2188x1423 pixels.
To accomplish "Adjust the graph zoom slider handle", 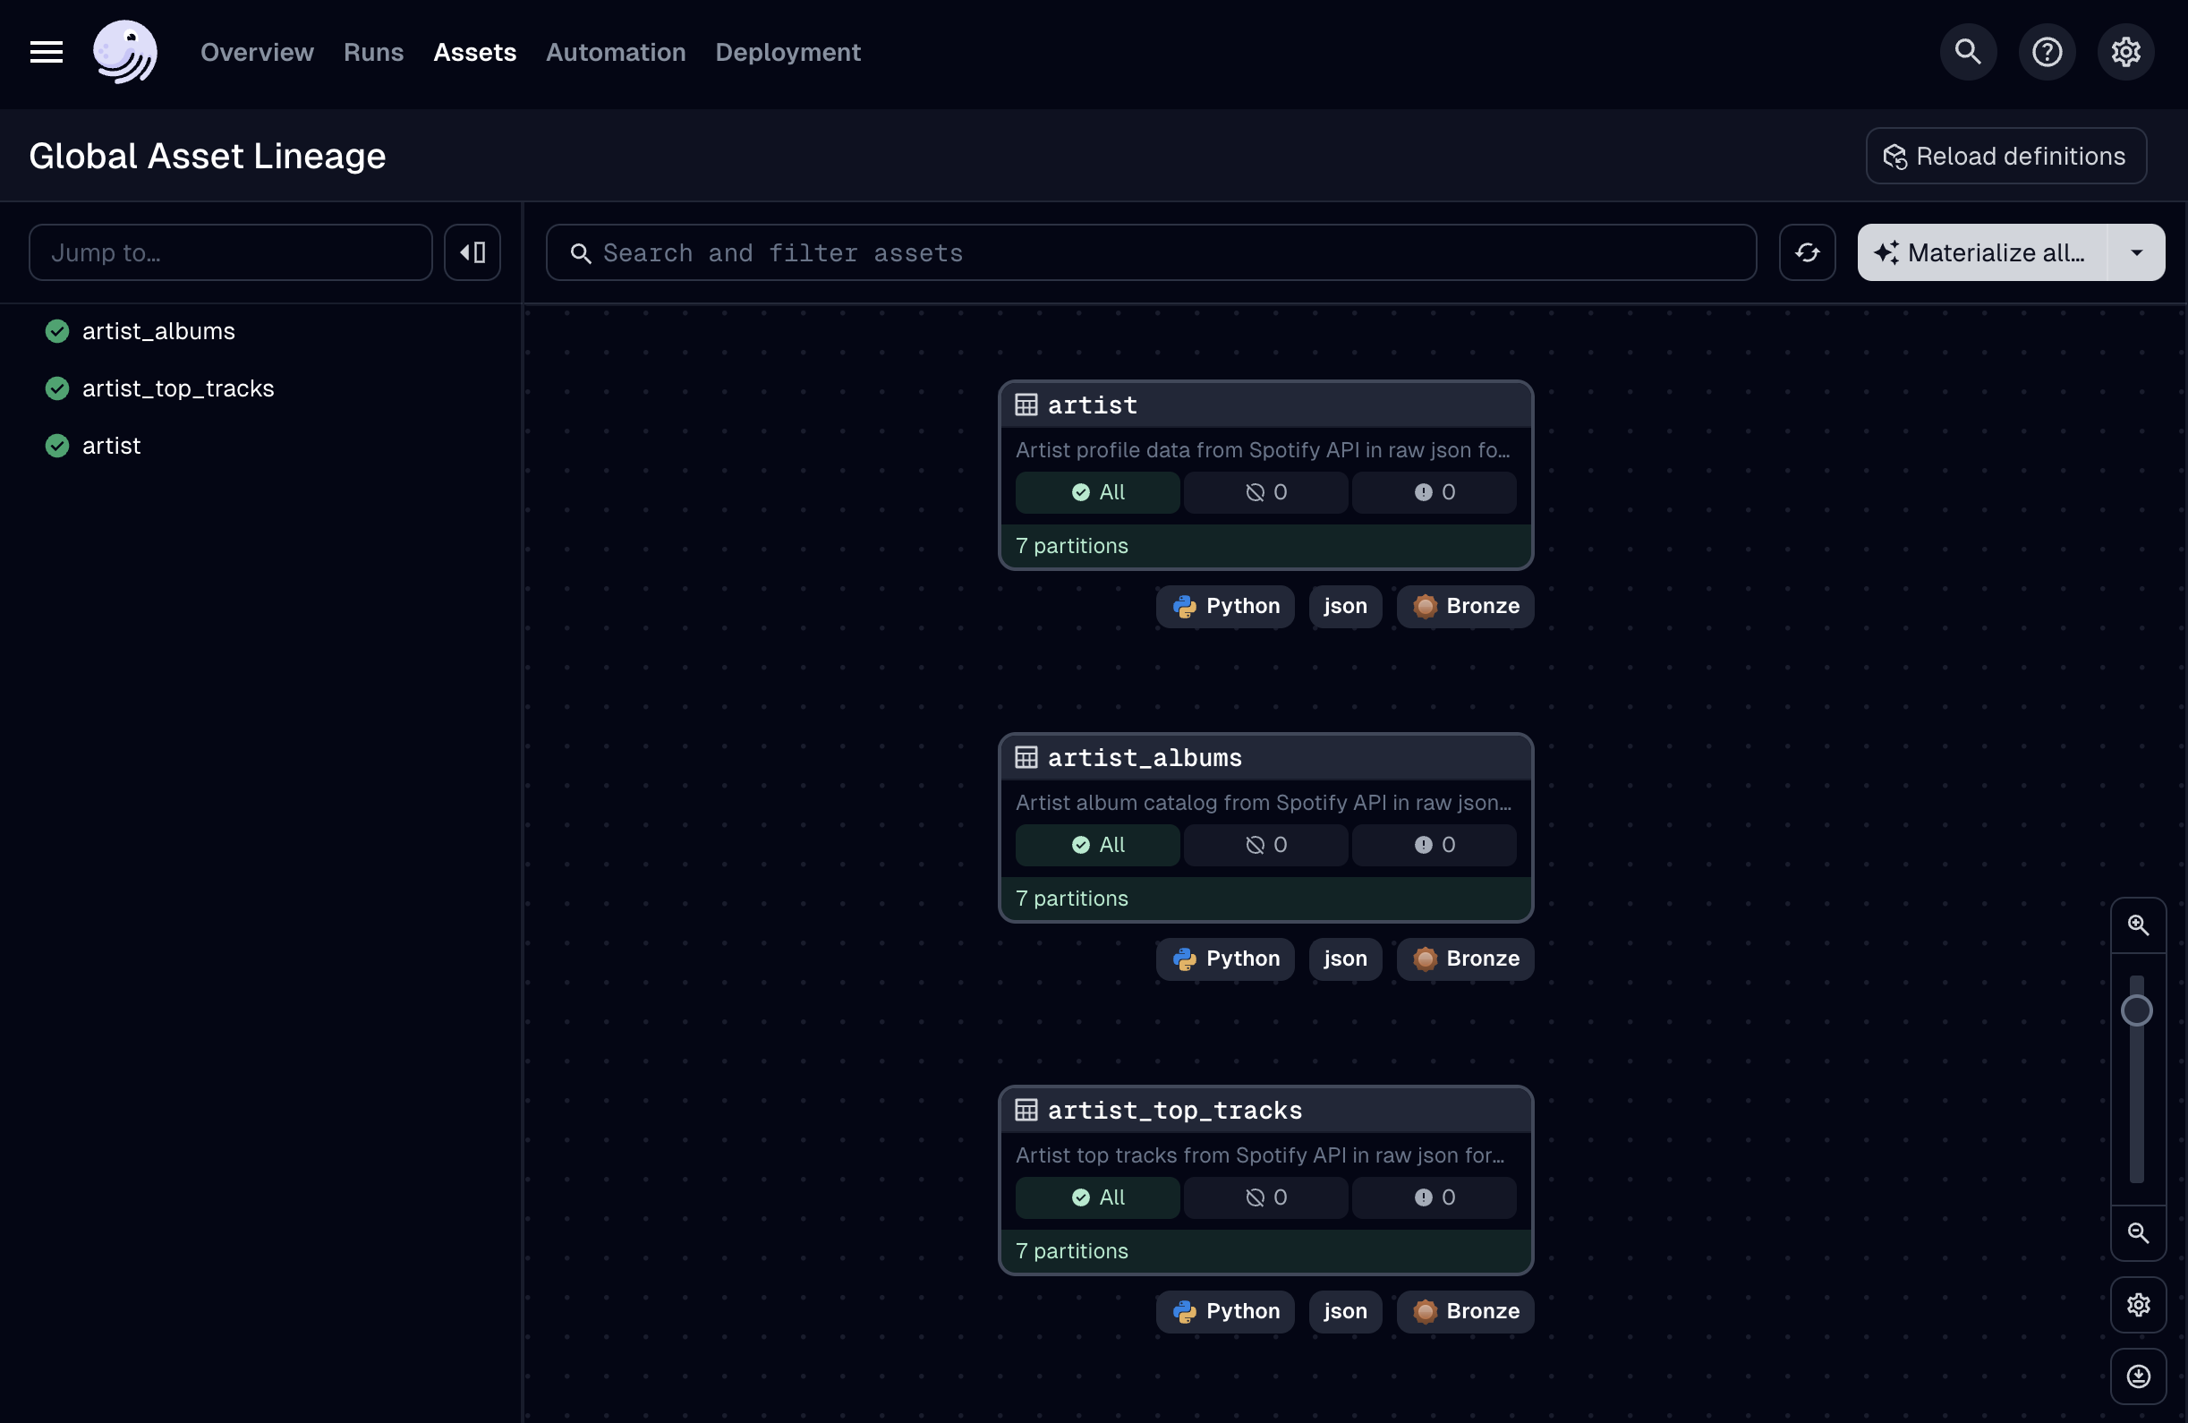I will click(x=2136, y=1011).
